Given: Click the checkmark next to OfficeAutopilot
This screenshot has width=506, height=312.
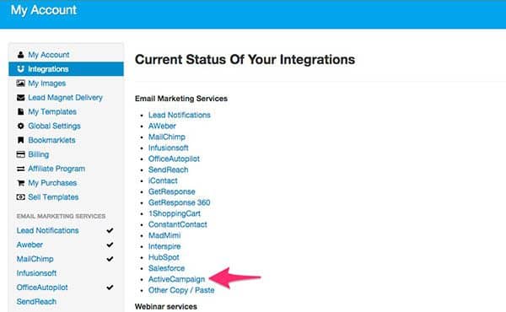Looking at the screenshot, I should coord(110,288).
